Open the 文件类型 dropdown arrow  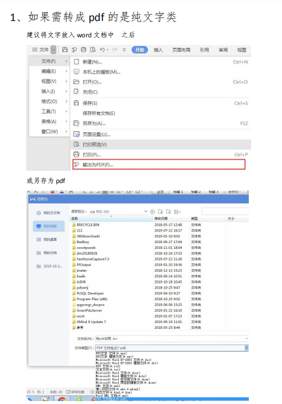point(246,348)
